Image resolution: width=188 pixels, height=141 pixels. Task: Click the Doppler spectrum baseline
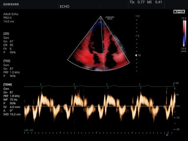[x=100, y=106]
